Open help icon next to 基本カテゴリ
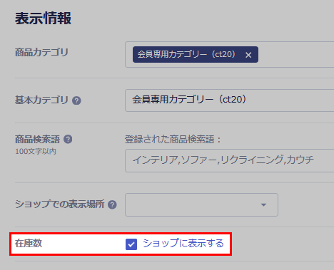The width and height of the screenshot is (334, 270). coord(76,100)
